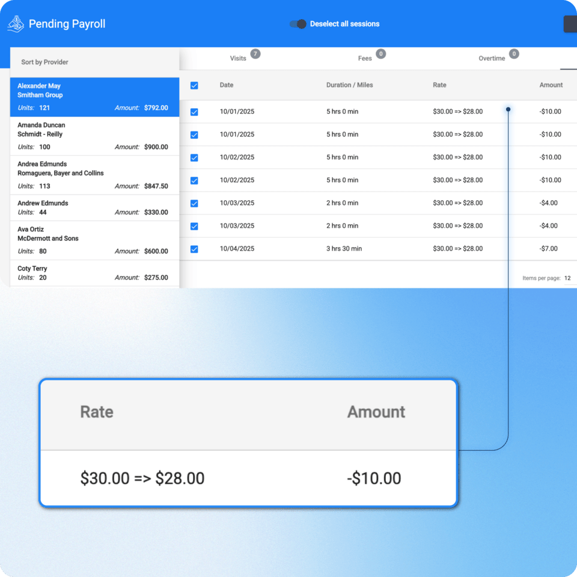Select provider Amanda Duncan from the list
This screenshot has width=577, height=577.
pos(94,135)
